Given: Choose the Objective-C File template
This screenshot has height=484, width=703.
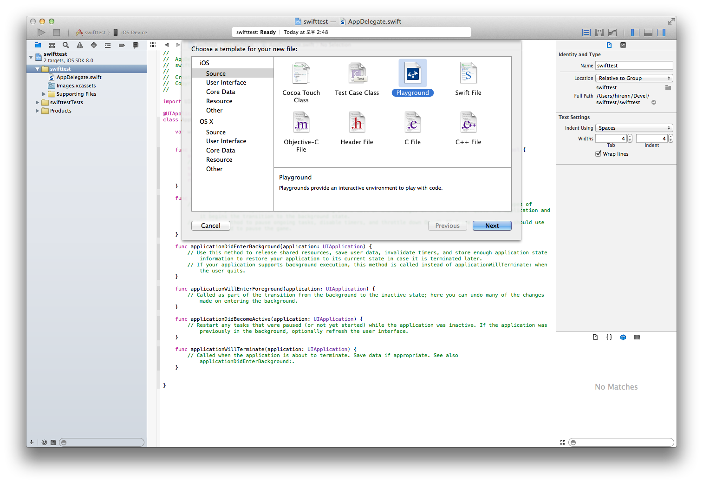Looking at the screenshot, I should coord(301,132).
